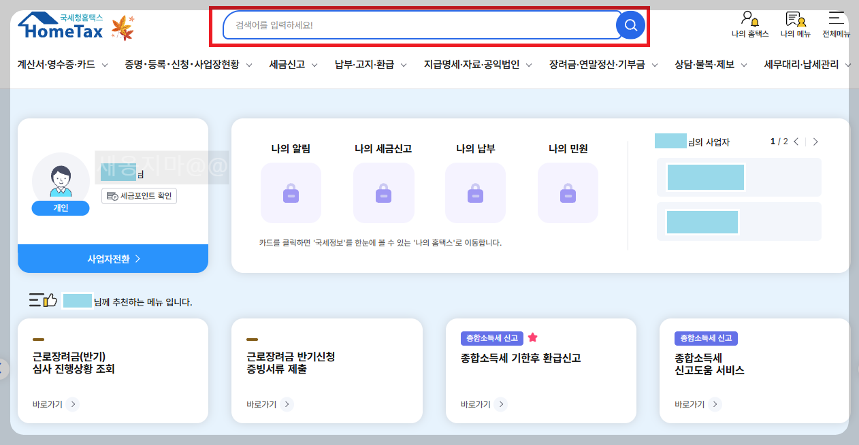Viewport: 859px width, 445px height.
Task: Click the red star favorite icon
Action: [x=532, y=337]
